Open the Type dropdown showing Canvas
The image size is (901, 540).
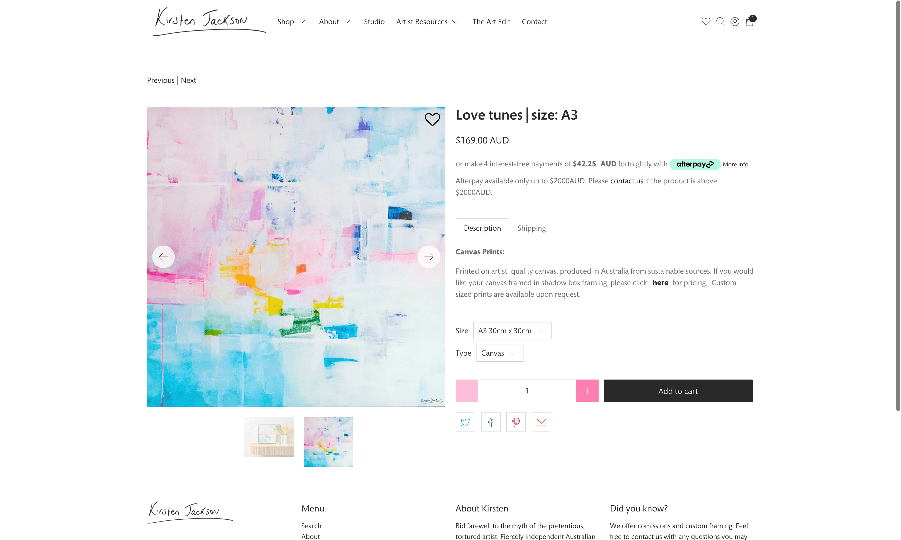pos(500,353)
